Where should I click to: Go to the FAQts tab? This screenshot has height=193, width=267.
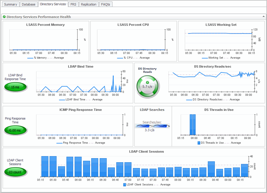[x=106, y=4]
